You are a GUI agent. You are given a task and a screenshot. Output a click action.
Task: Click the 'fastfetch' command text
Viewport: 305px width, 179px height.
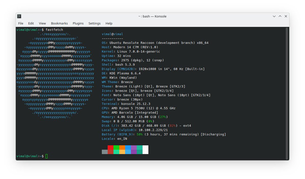[x=54, y=30]
